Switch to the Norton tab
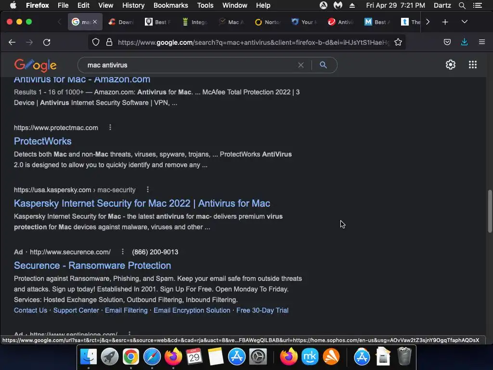 (268, 22)
